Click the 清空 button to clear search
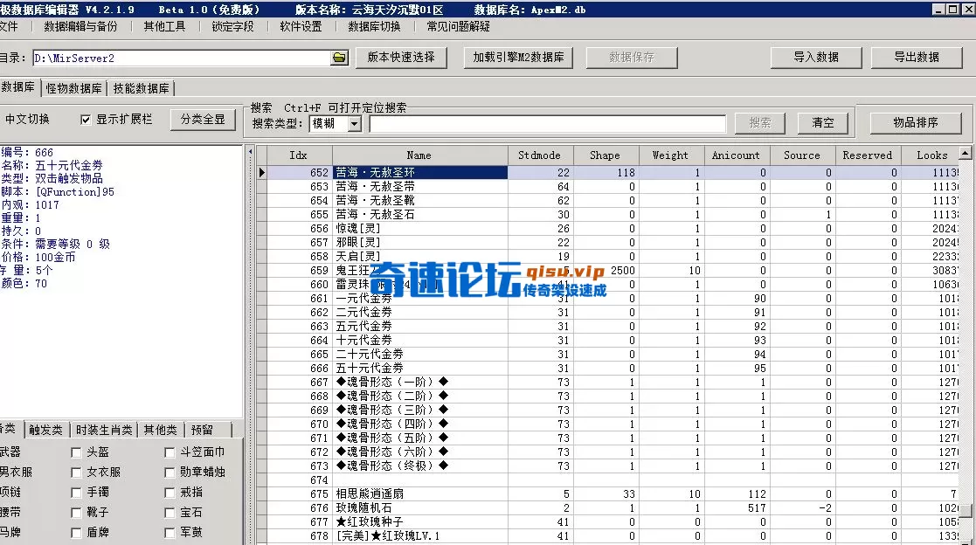 pyautogui.click(x=821, y=122)
